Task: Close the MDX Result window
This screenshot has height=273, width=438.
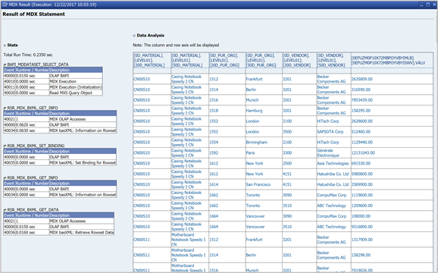Action: click(434, 5)
